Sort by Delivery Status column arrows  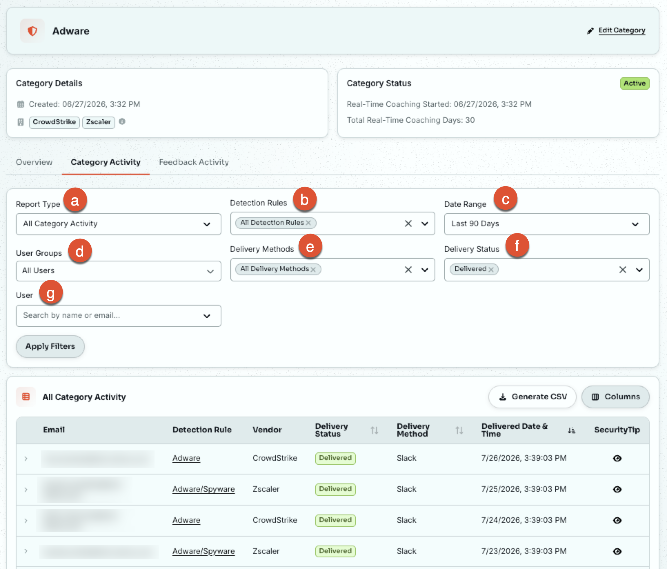click(375, 430)
